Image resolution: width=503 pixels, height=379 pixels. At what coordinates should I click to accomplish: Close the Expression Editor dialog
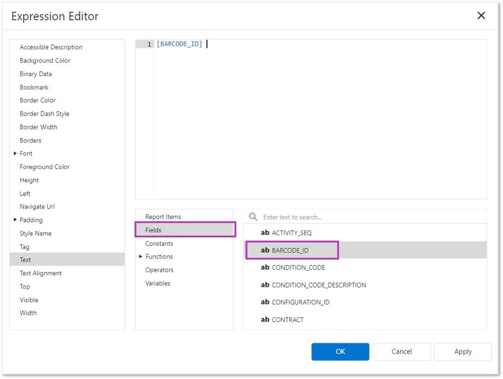481,15
